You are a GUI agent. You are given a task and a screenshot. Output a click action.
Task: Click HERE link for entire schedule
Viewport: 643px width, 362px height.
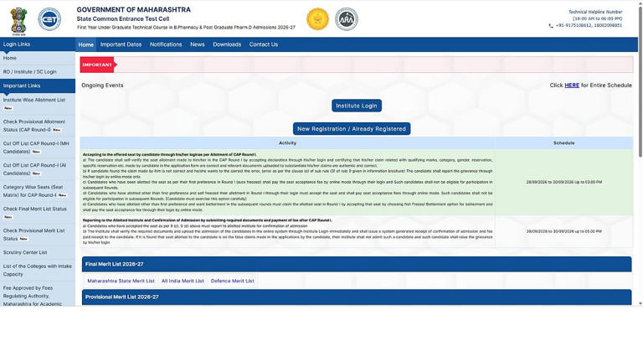572,85
